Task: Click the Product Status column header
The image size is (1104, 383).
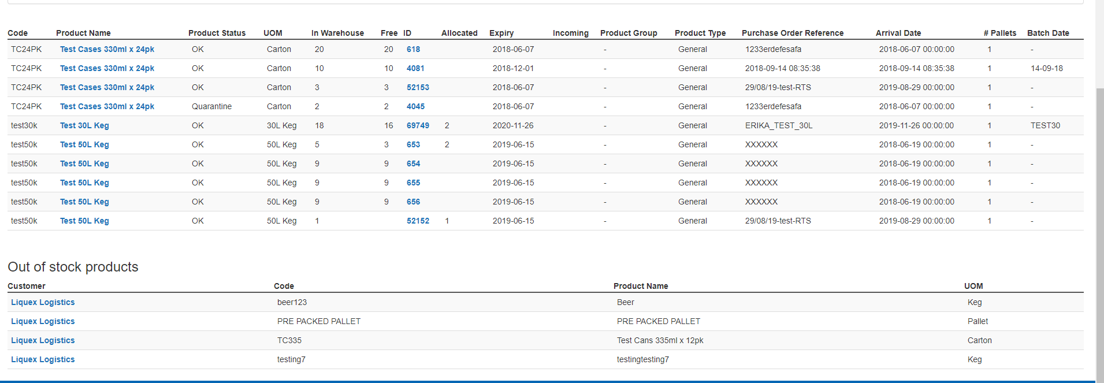Action: pos(217,33)
